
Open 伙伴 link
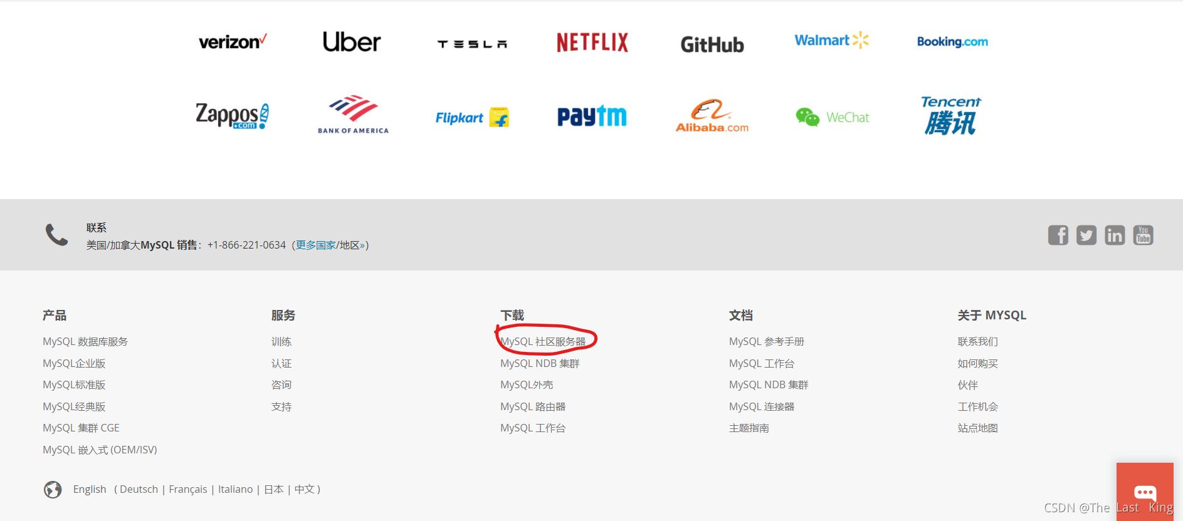pos(968,384)
